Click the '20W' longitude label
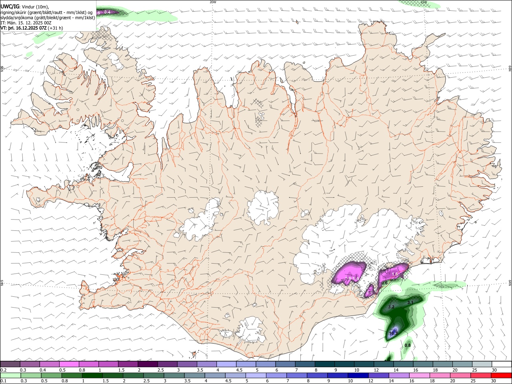The width and height of the screenshot is (512, 384). pyautogui.click(x=213, y=2)
